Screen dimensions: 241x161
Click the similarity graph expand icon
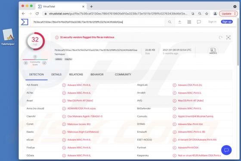228,37
